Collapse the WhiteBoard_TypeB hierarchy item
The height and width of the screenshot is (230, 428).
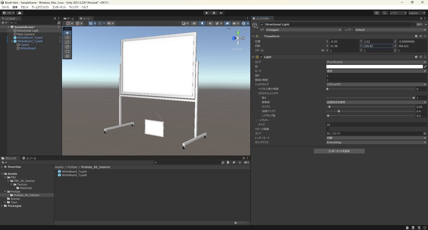12,41
